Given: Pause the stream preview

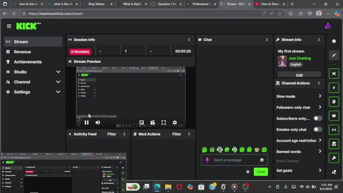Looking at the screenshot, I should pyautogui.click(x=86, y=123).
